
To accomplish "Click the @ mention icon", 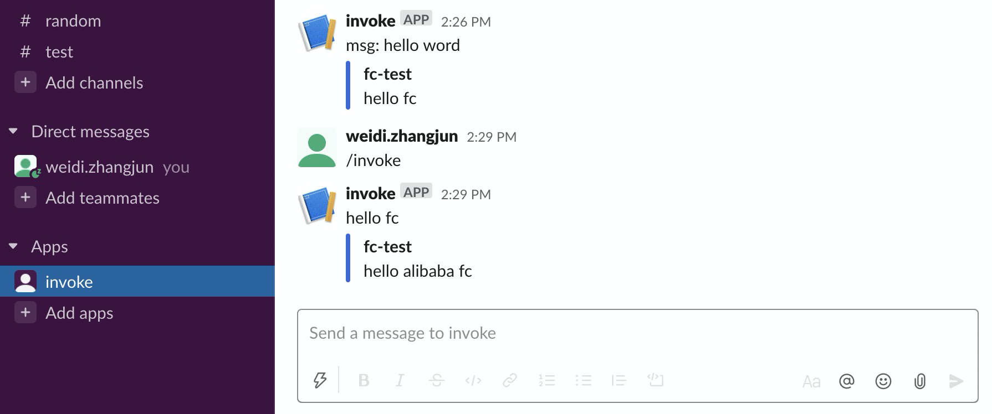I will pyautogui.click(x=847, y=381).
